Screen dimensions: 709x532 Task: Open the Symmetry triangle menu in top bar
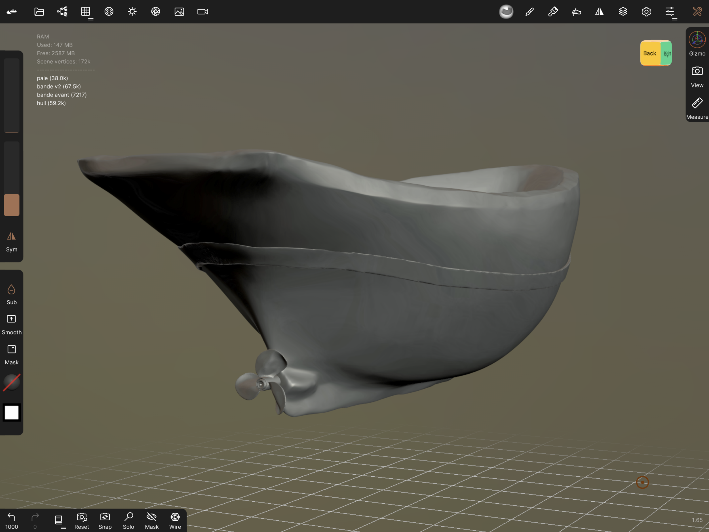[x=599, y=12]
